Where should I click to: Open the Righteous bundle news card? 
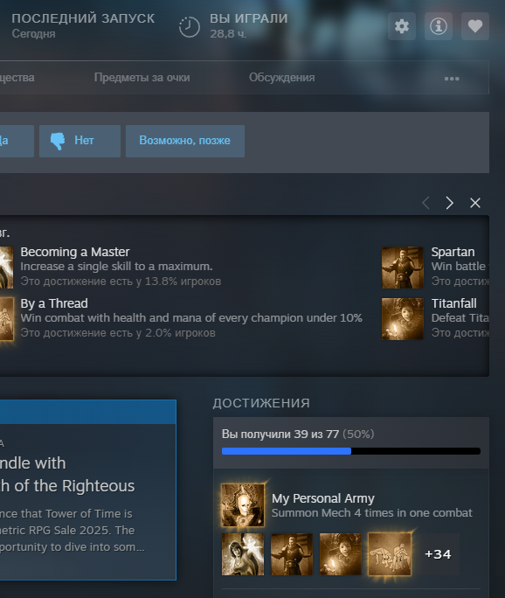pos(88,490)
